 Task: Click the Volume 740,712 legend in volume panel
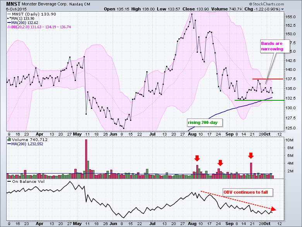pos(27,140)
